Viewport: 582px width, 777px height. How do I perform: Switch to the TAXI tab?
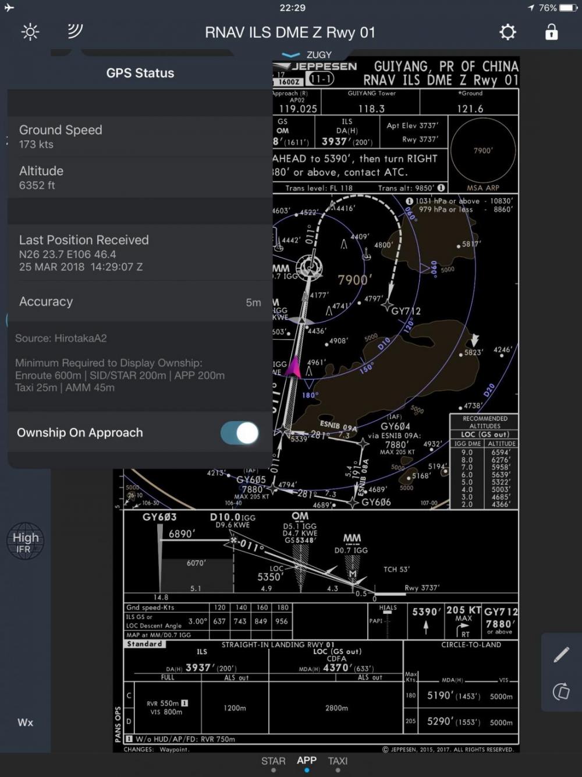(338, 761)
